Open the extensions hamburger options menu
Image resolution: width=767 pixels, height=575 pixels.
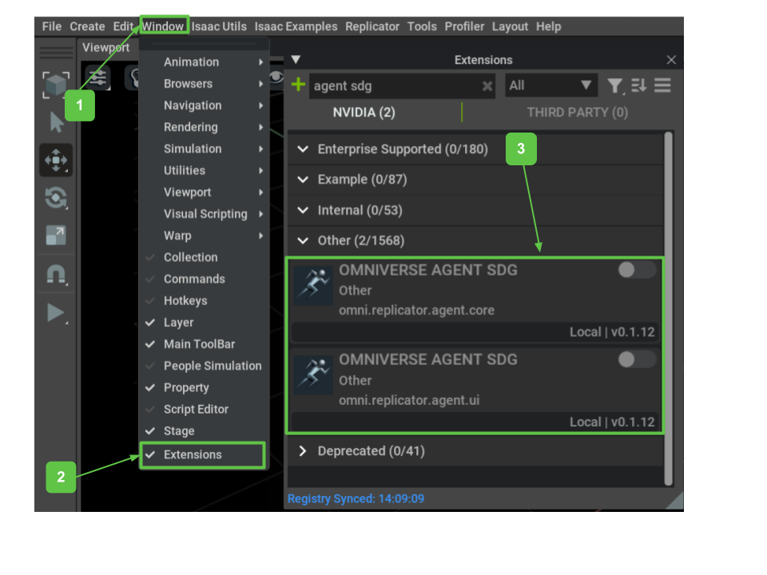[x=662, y=85]
